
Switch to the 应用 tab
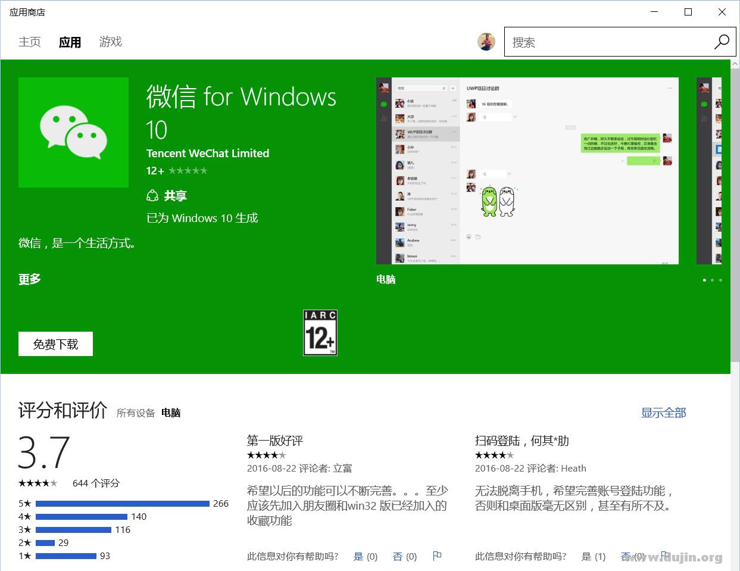70,42
